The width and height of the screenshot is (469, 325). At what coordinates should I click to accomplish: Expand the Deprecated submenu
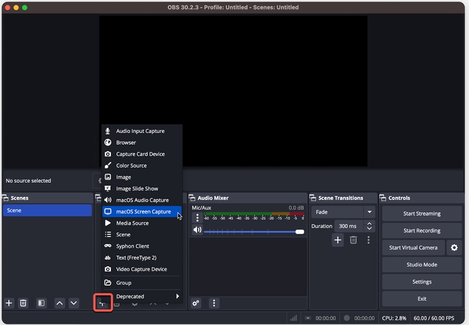142,296
